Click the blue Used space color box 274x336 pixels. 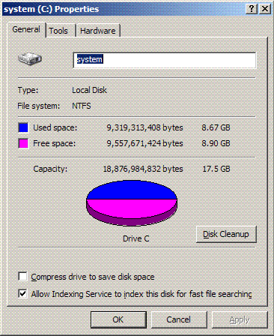(x=23, y=127)
